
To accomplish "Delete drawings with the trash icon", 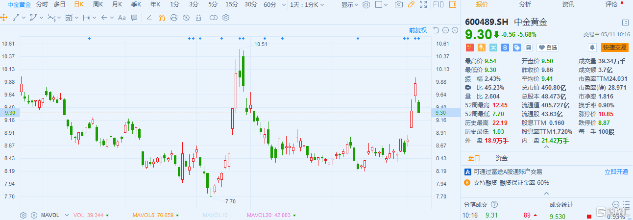I will 198,18.
